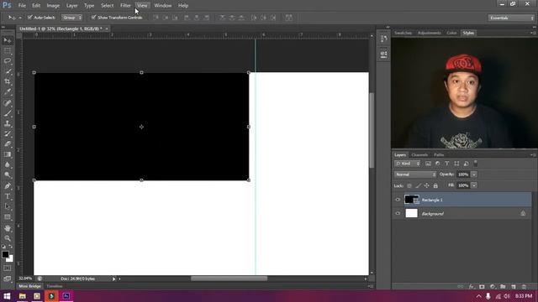Open the Layers panel flyout menu
This screenshot has height=302, width=538.
(x=532, y=154)
